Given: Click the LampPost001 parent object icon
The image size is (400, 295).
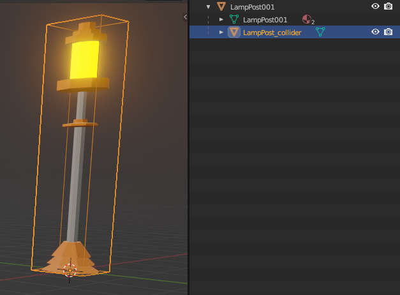Looking at the screenshot, I should tap(221, 6).
